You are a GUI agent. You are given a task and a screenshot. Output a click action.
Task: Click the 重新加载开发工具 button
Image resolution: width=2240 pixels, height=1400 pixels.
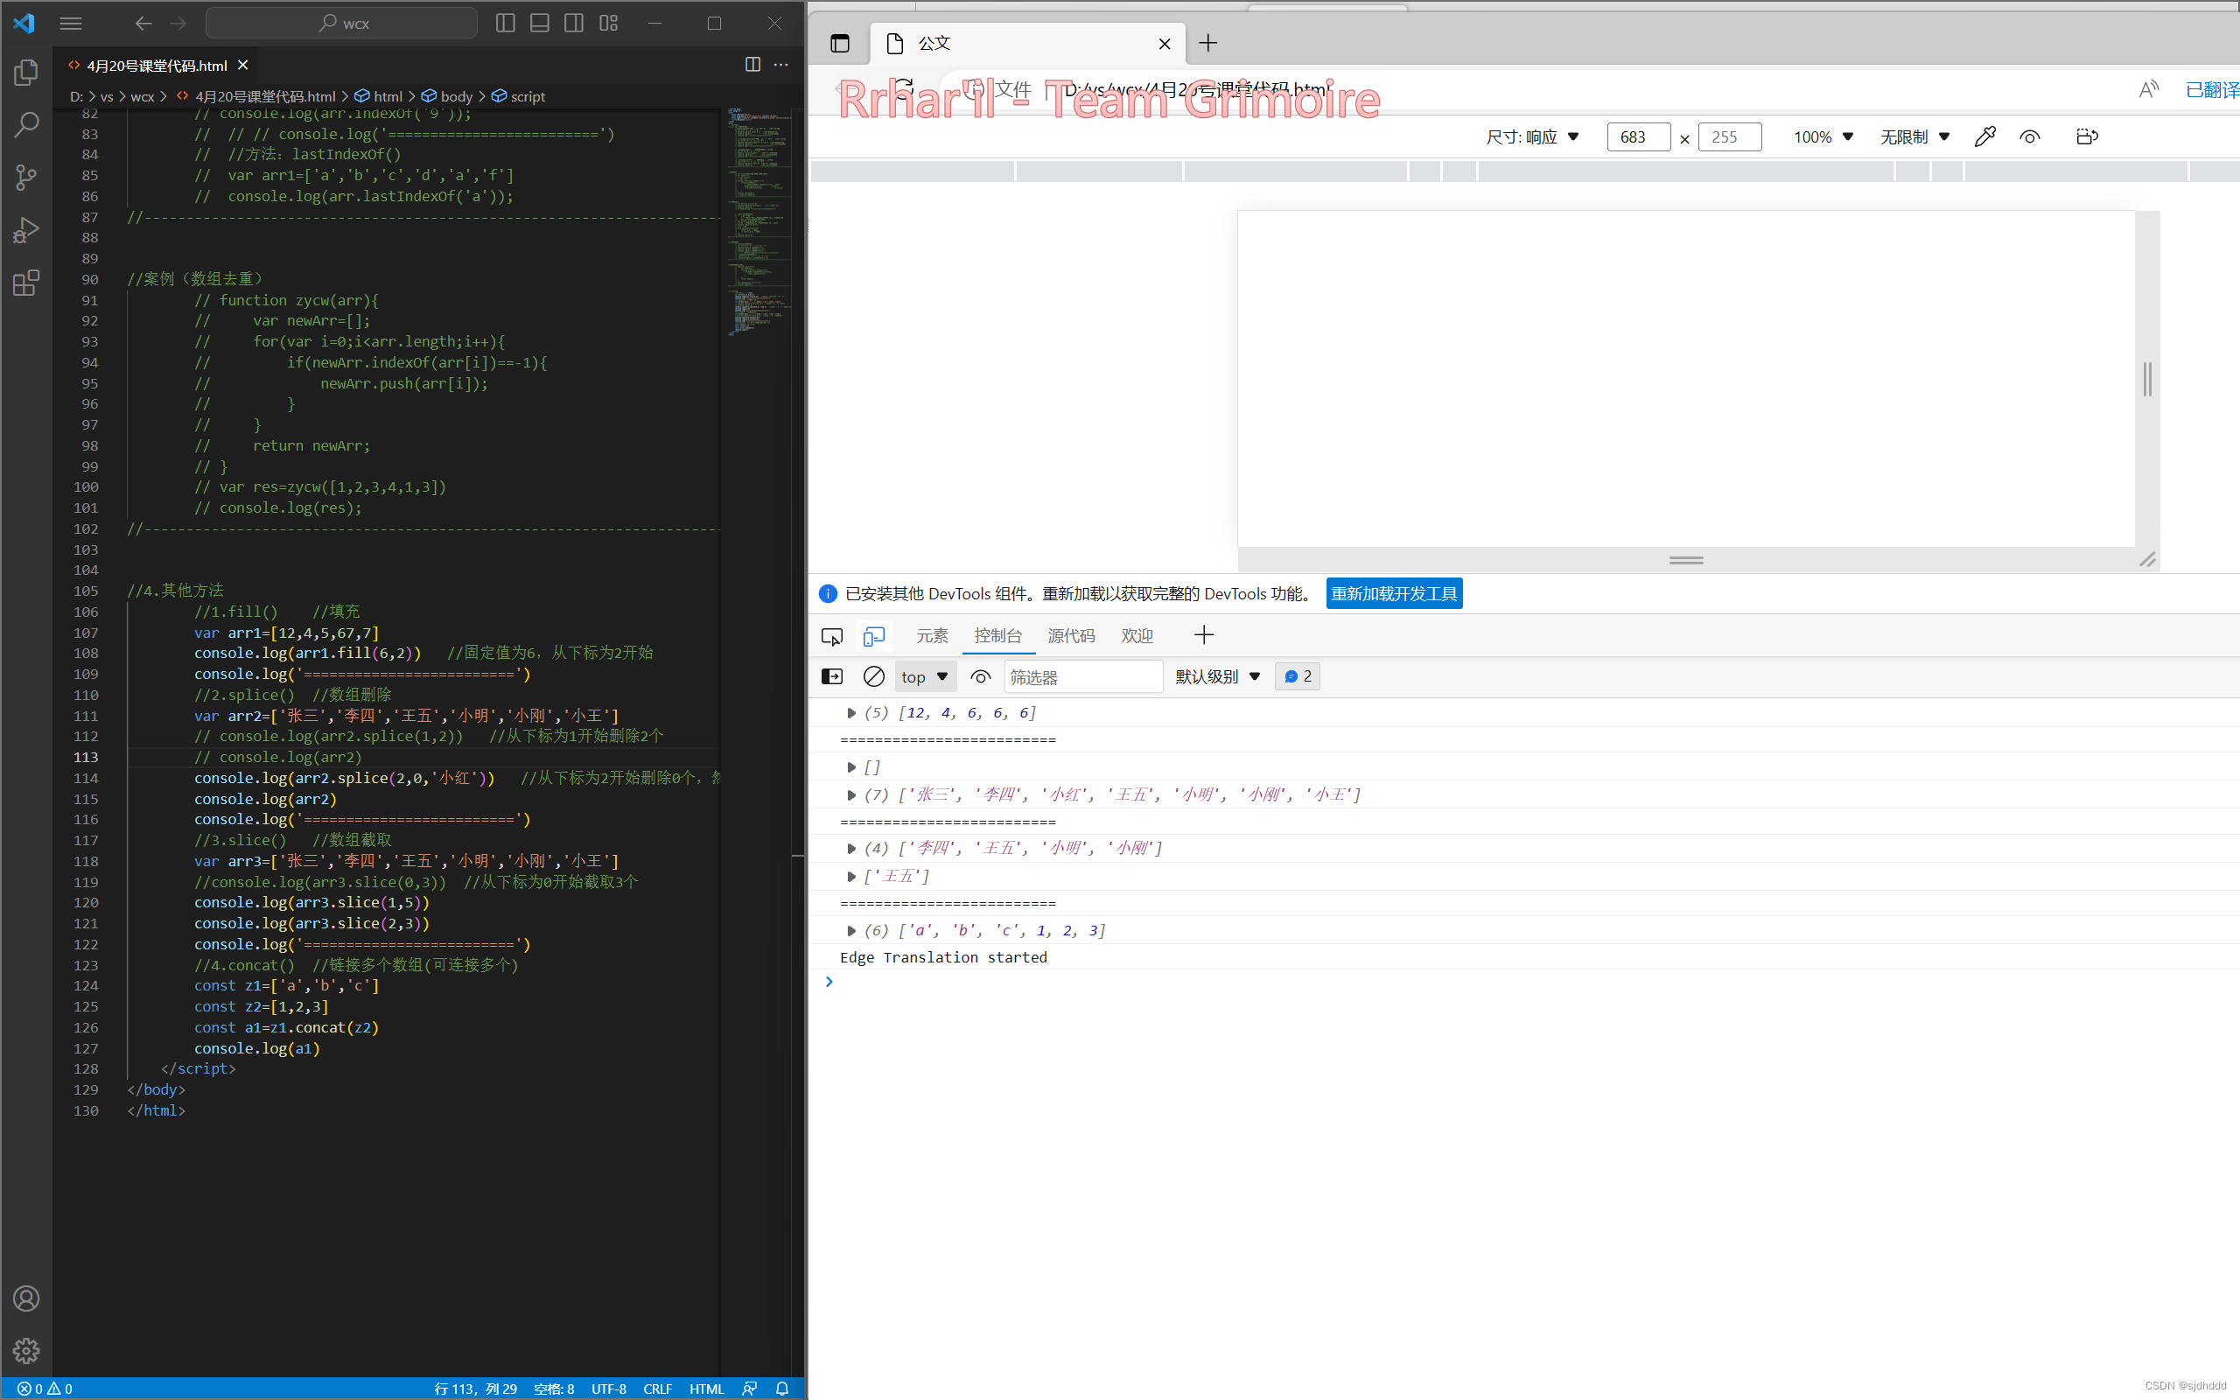pyautogui.click(x=1393, y=593)
